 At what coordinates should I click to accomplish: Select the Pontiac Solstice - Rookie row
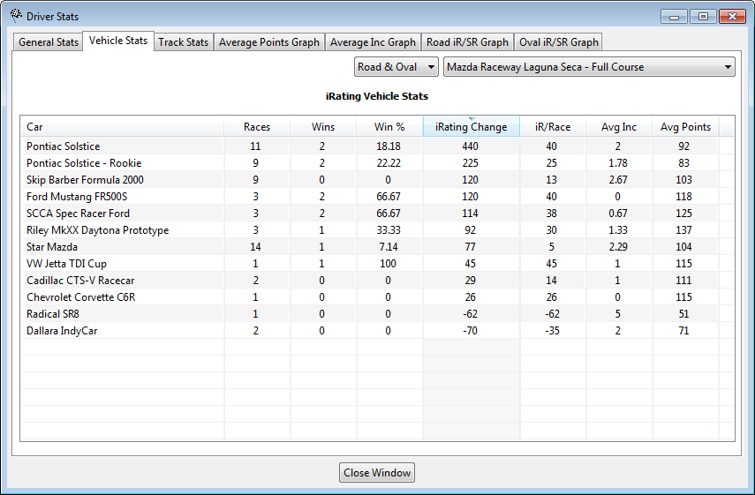[x=378, y=163]
